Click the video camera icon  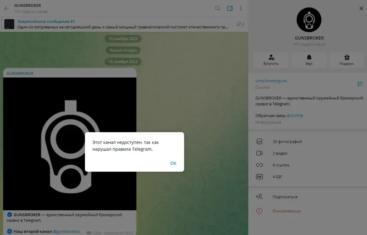tap(259, 153)
